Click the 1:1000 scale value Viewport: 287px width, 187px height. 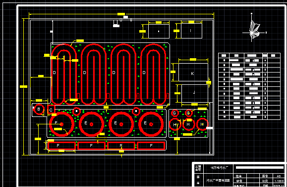tap(279, 181)
